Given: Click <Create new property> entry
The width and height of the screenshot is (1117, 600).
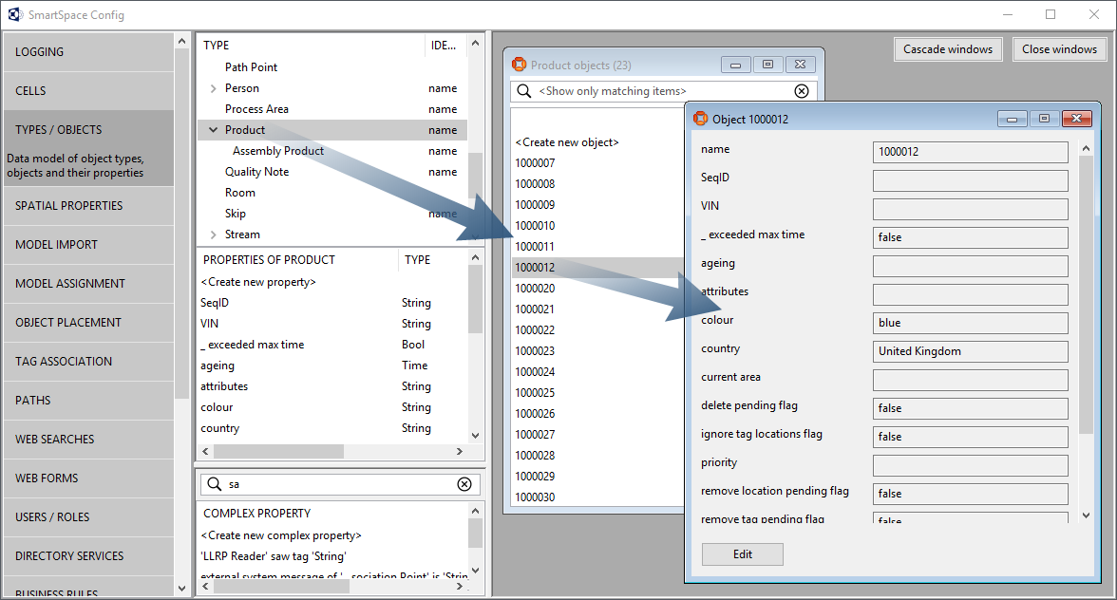Looking at the screenshot, I should (x=258, y=282).
